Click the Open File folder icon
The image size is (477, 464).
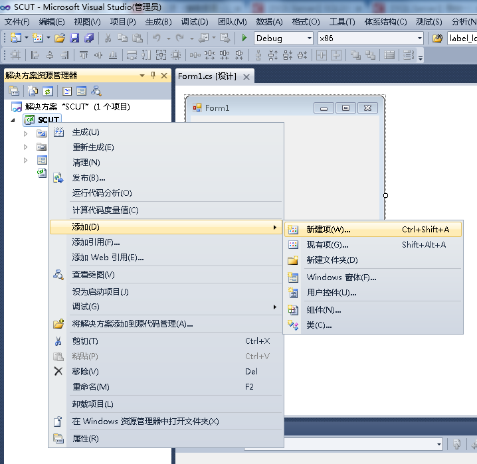tap(60, 39)
